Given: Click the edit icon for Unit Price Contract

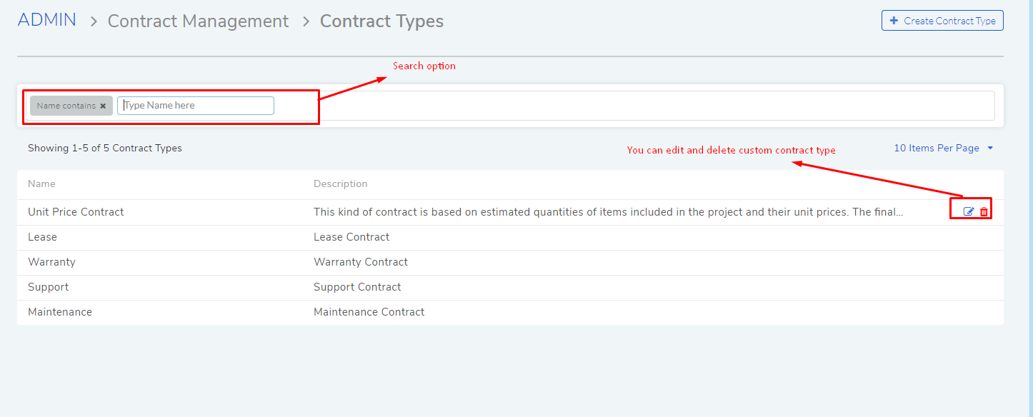Looking at the screenshot, I should [x=969, y=211].
